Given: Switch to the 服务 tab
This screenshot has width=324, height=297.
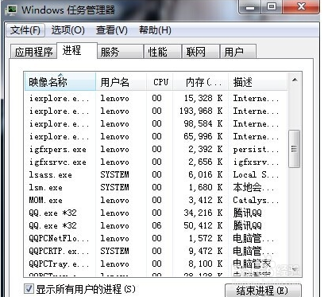Looking at the screenshot, I should (x=120, y=52).
